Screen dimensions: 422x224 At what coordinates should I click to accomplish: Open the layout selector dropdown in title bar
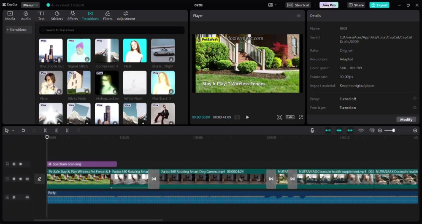pyautogui.click(x=273, y=5)
